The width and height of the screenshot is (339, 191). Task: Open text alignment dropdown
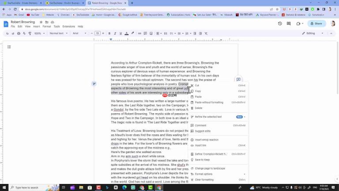(x=159, y=33)
